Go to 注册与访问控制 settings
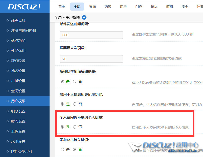 coord(23,30)
